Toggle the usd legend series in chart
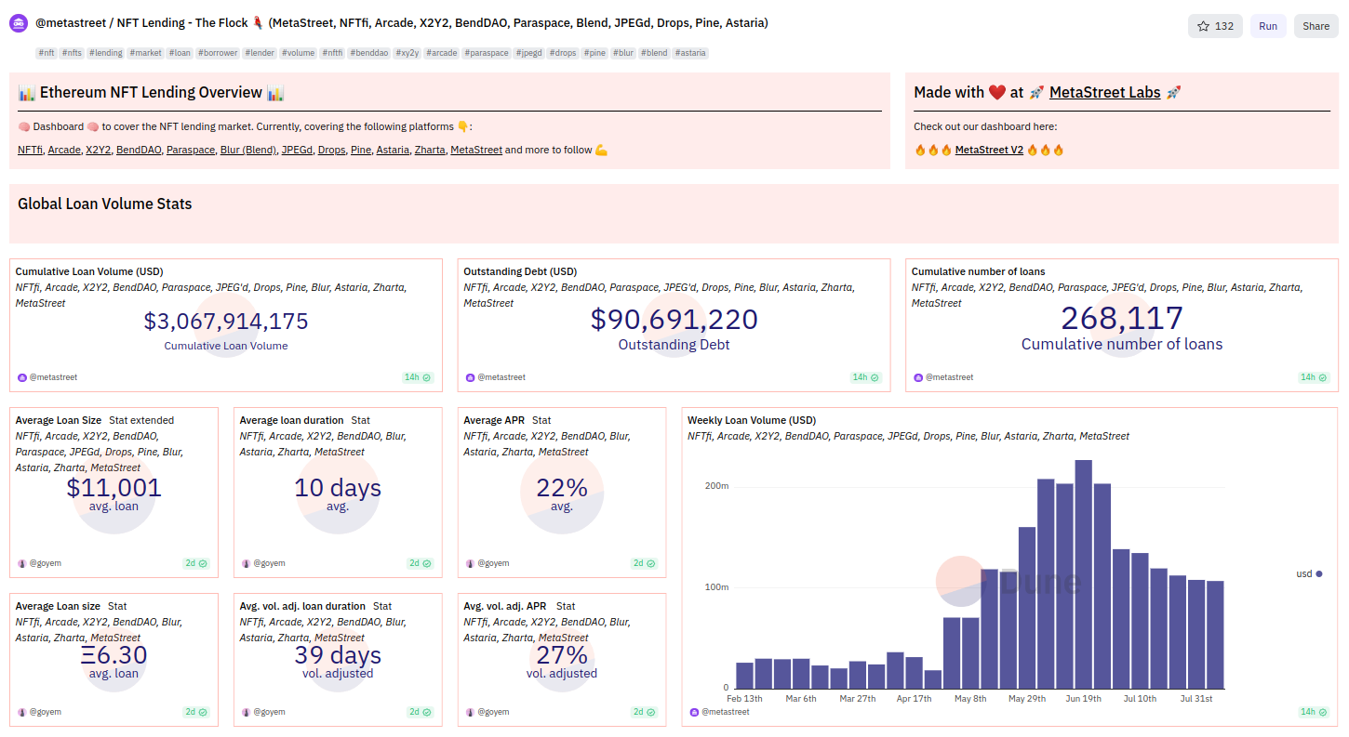The image size is (1349, 737). pyautogui.click(x=1309, y=573)
